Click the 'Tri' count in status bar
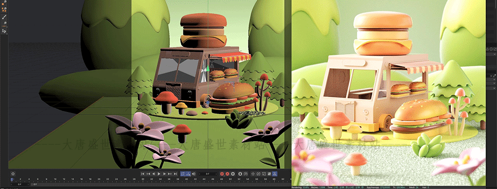The height and width of the screenshot is (189, 497). [399, 187]
